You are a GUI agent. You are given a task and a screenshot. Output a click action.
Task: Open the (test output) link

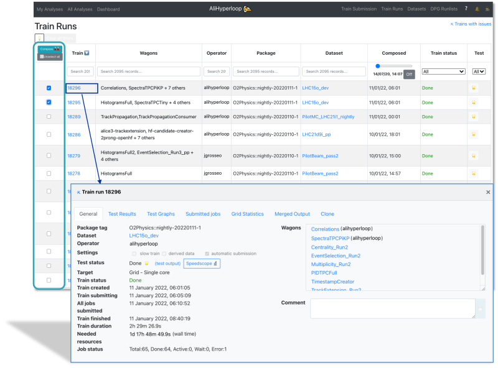[167, 264]
